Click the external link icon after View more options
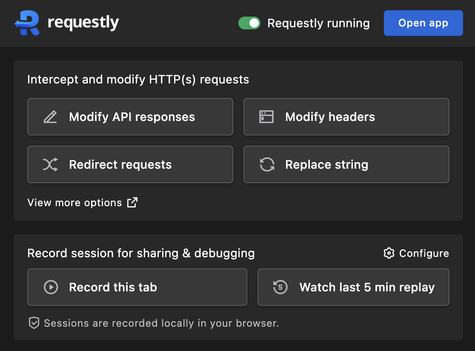The height and width of the screenshot is (351, 475). (x=132, y=202)
